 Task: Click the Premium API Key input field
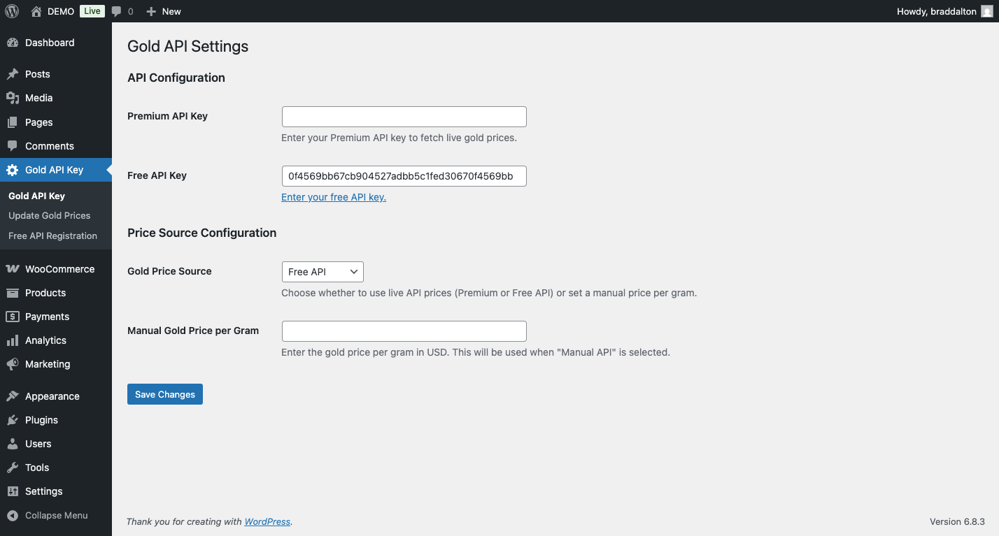pos(404,117)
